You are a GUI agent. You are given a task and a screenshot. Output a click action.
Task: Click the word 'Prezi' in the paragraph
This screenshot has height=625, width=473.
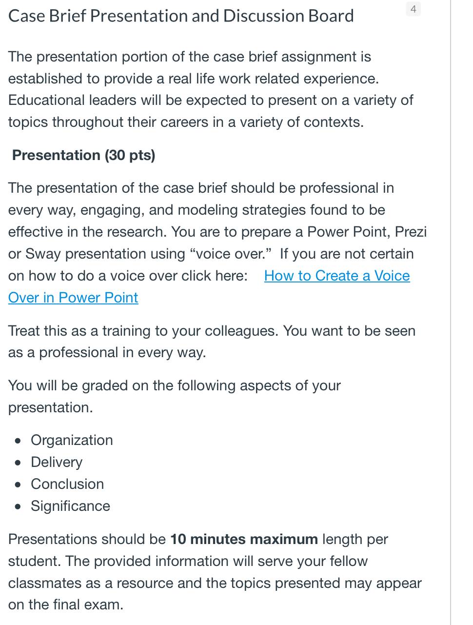coord(411,232)
